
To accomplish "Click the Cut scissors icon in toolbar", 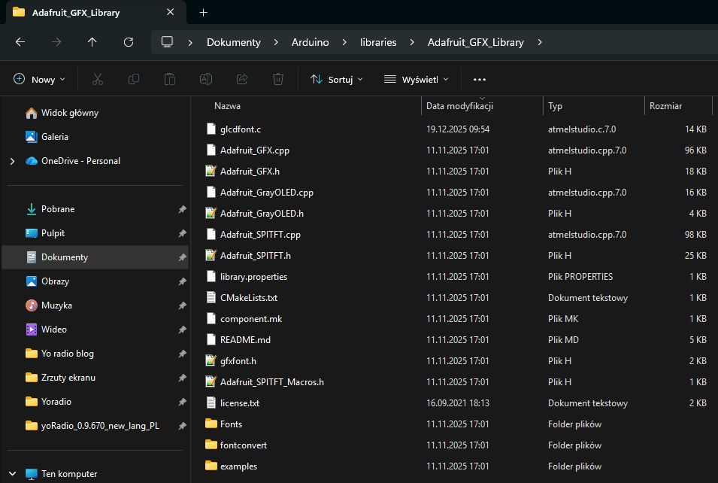I will pyautogui.click(x=98, y=79).
